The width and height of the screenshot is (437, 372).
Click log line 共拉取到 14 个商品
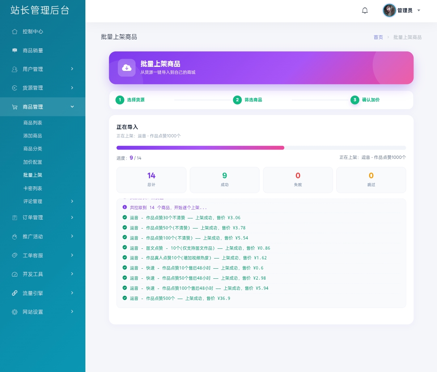click(168, 207)
